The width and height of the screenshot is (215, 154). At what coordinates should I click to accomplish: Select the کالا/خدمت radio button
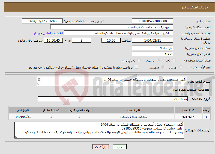coord(139,60)
